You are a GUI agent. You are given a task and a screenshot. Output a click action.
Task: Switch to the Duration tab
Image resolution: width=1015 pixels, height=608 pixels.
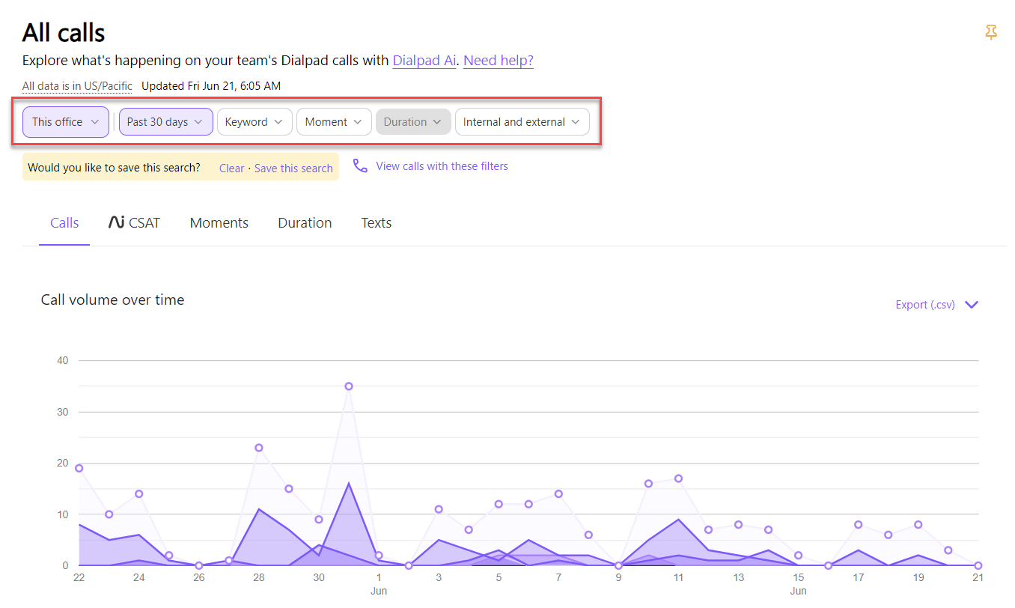[x=305, y=222]
